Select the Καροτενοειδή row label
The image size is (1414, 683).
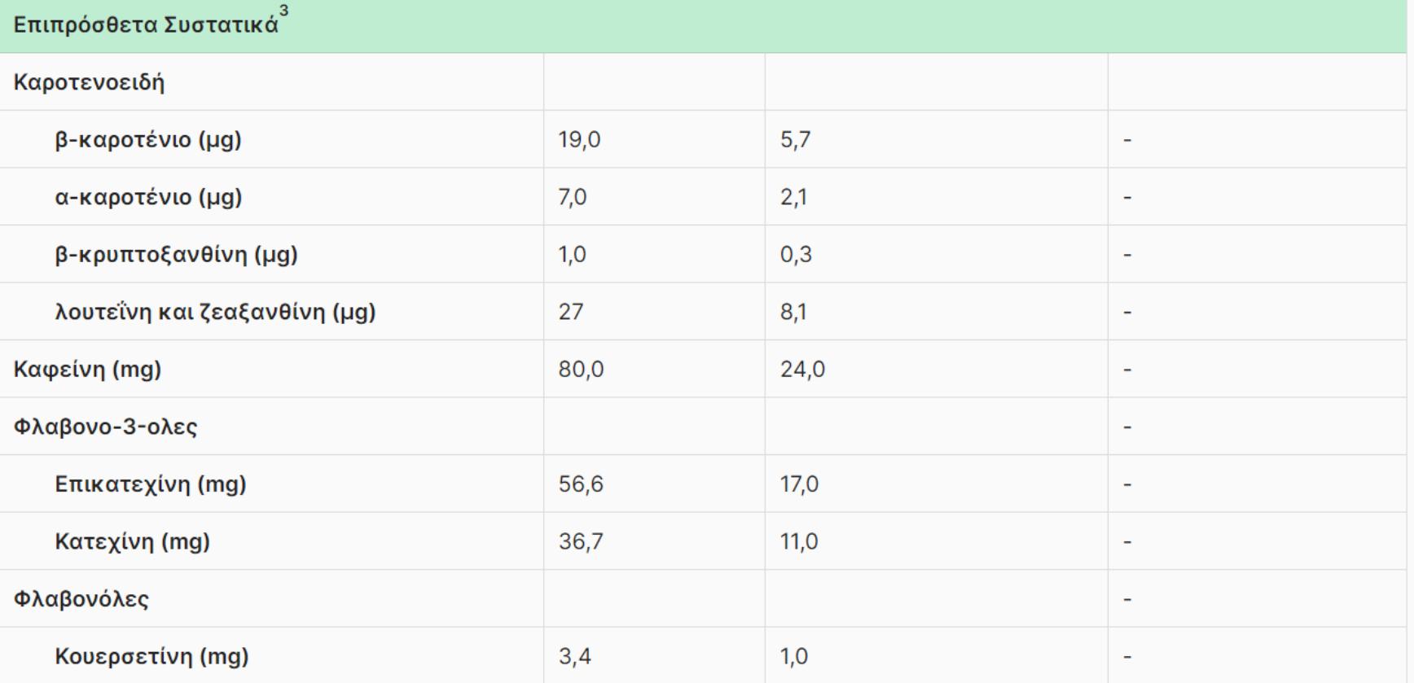coord(89,82)
